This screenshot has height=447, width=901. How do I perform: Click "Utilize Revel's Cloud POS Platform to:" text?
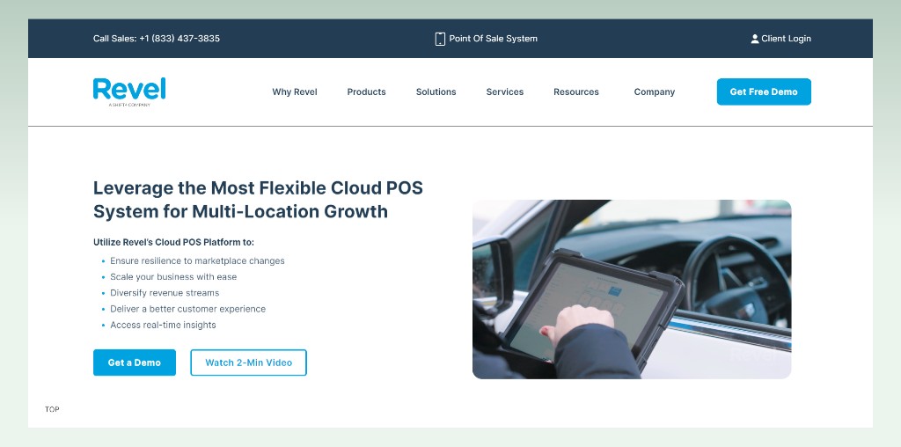pyautogui.click(x=173, y=243)
